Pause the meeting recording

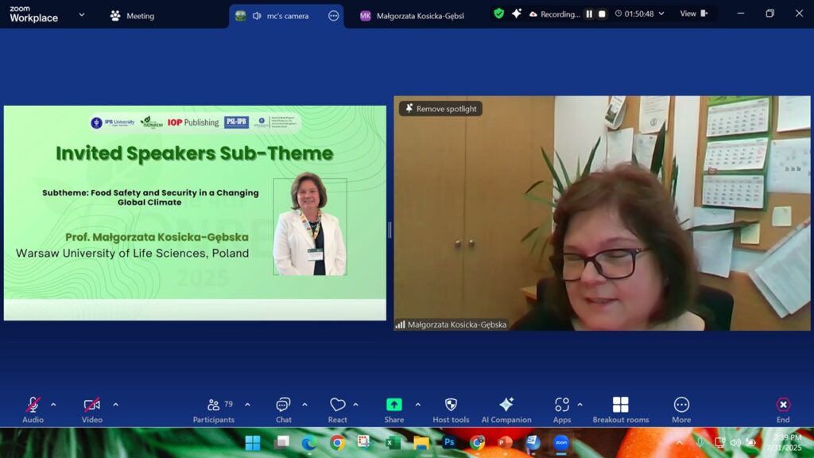click(x=589, y=14)
